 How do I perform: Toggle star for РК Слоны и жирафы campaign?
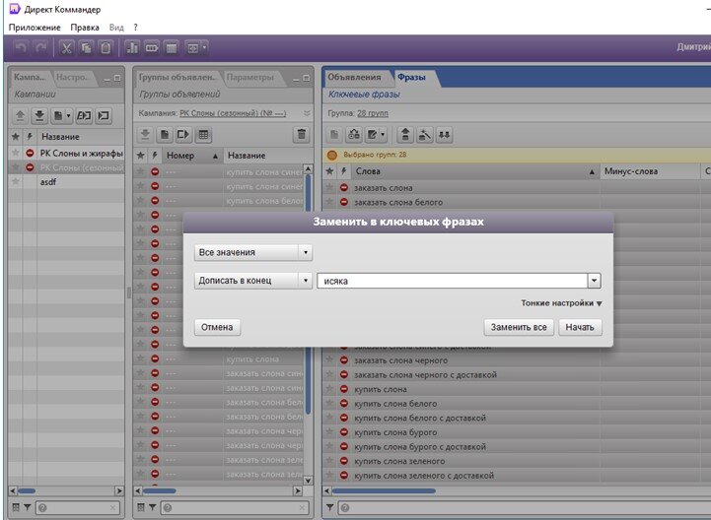pyautogui.click(x=16, y=153)
